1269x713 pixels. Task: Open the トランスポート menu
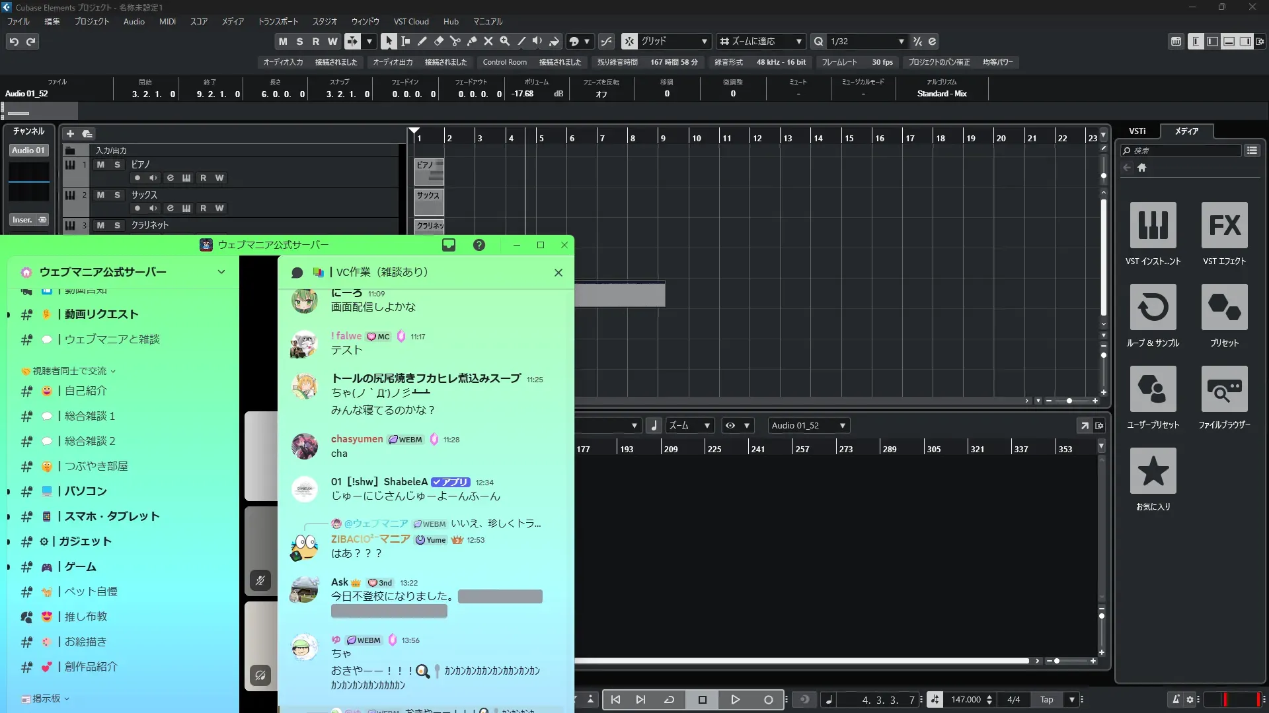278,21
